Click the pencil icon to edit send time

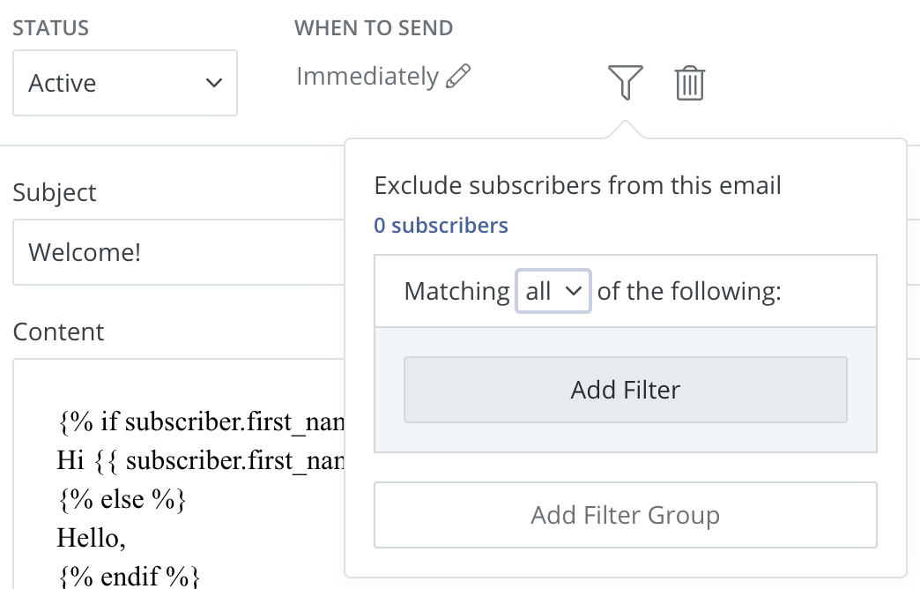458,77
